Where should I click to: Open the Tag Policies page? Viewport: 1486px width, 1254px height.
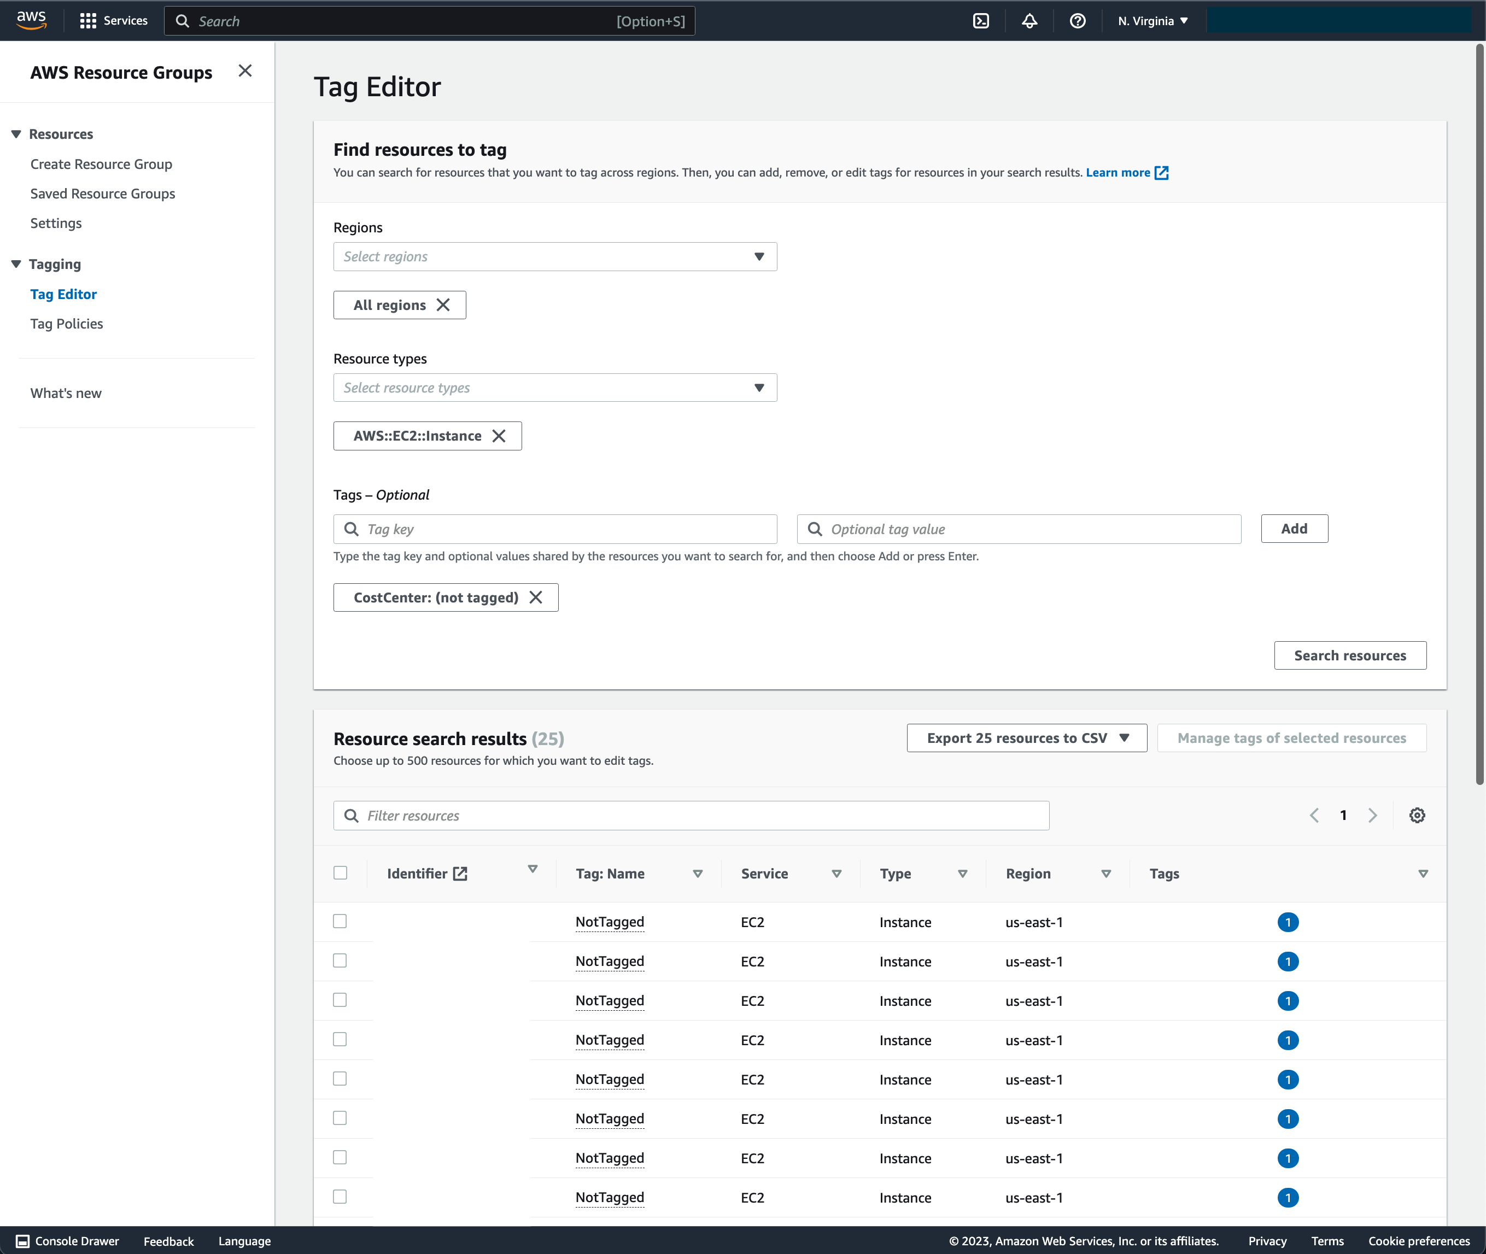(66, 324)
